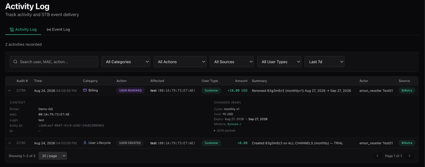Click the Synced Ministra status
The width and height of the screenshot is (425, 167).
coord(235,124)
